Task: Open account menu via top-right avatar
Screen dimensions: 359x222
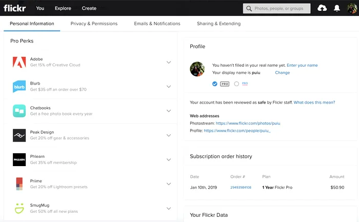Action: [352, 8]
